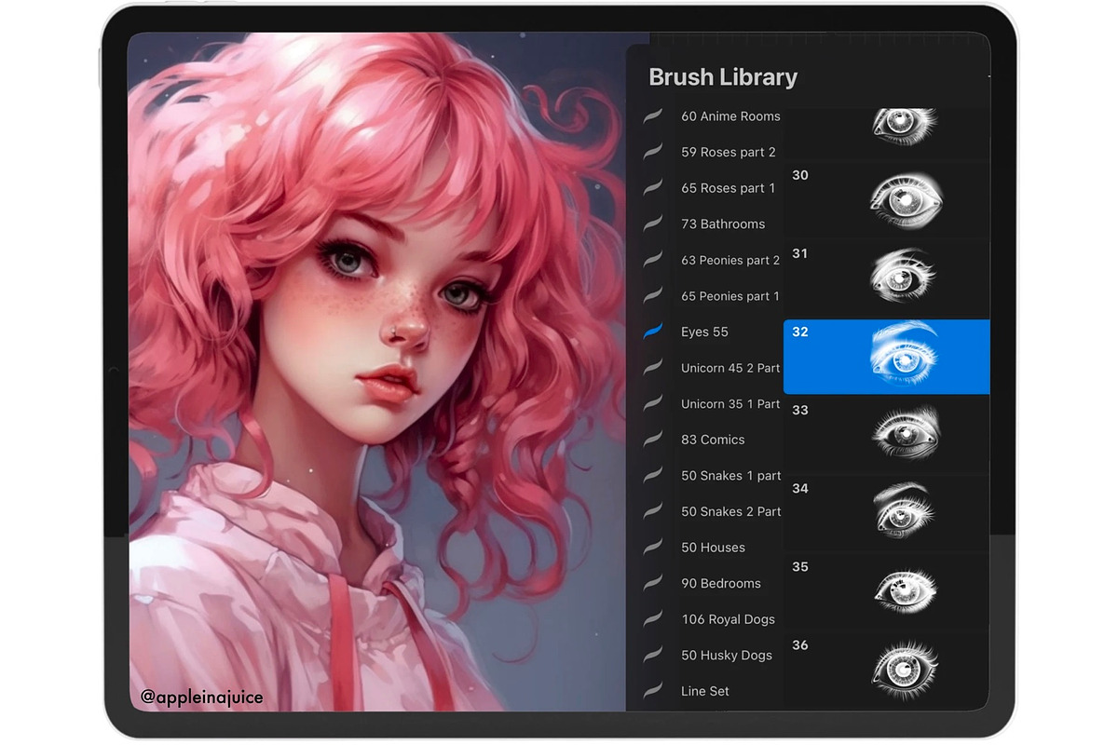This screenshot has height=745, width=1118.
Task: Click the brush icon beside 60 Anime Rooms
Action: coord(653,115)
